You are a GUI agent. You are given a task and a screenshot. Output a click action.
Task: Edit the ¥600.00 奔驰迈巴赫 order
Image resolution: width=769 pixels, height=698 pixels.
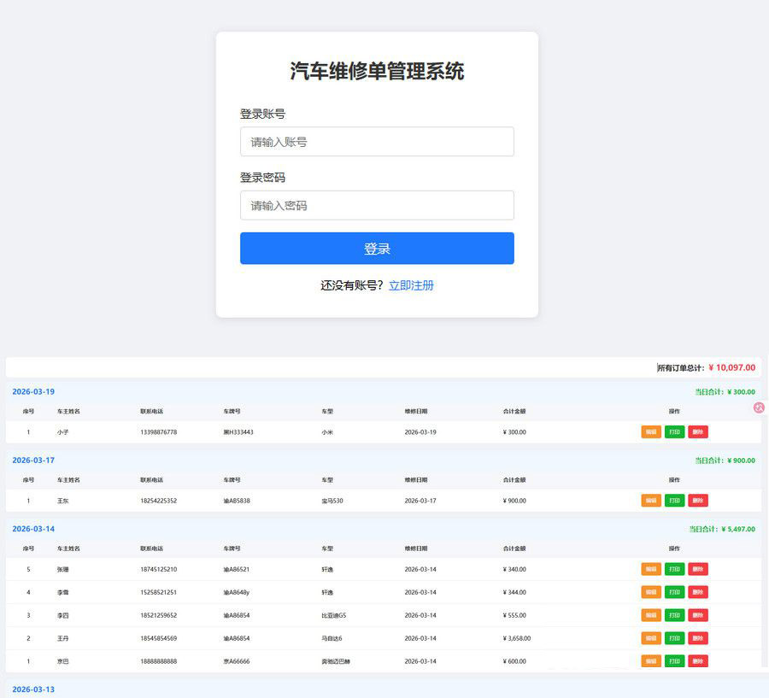pos(651,661)
